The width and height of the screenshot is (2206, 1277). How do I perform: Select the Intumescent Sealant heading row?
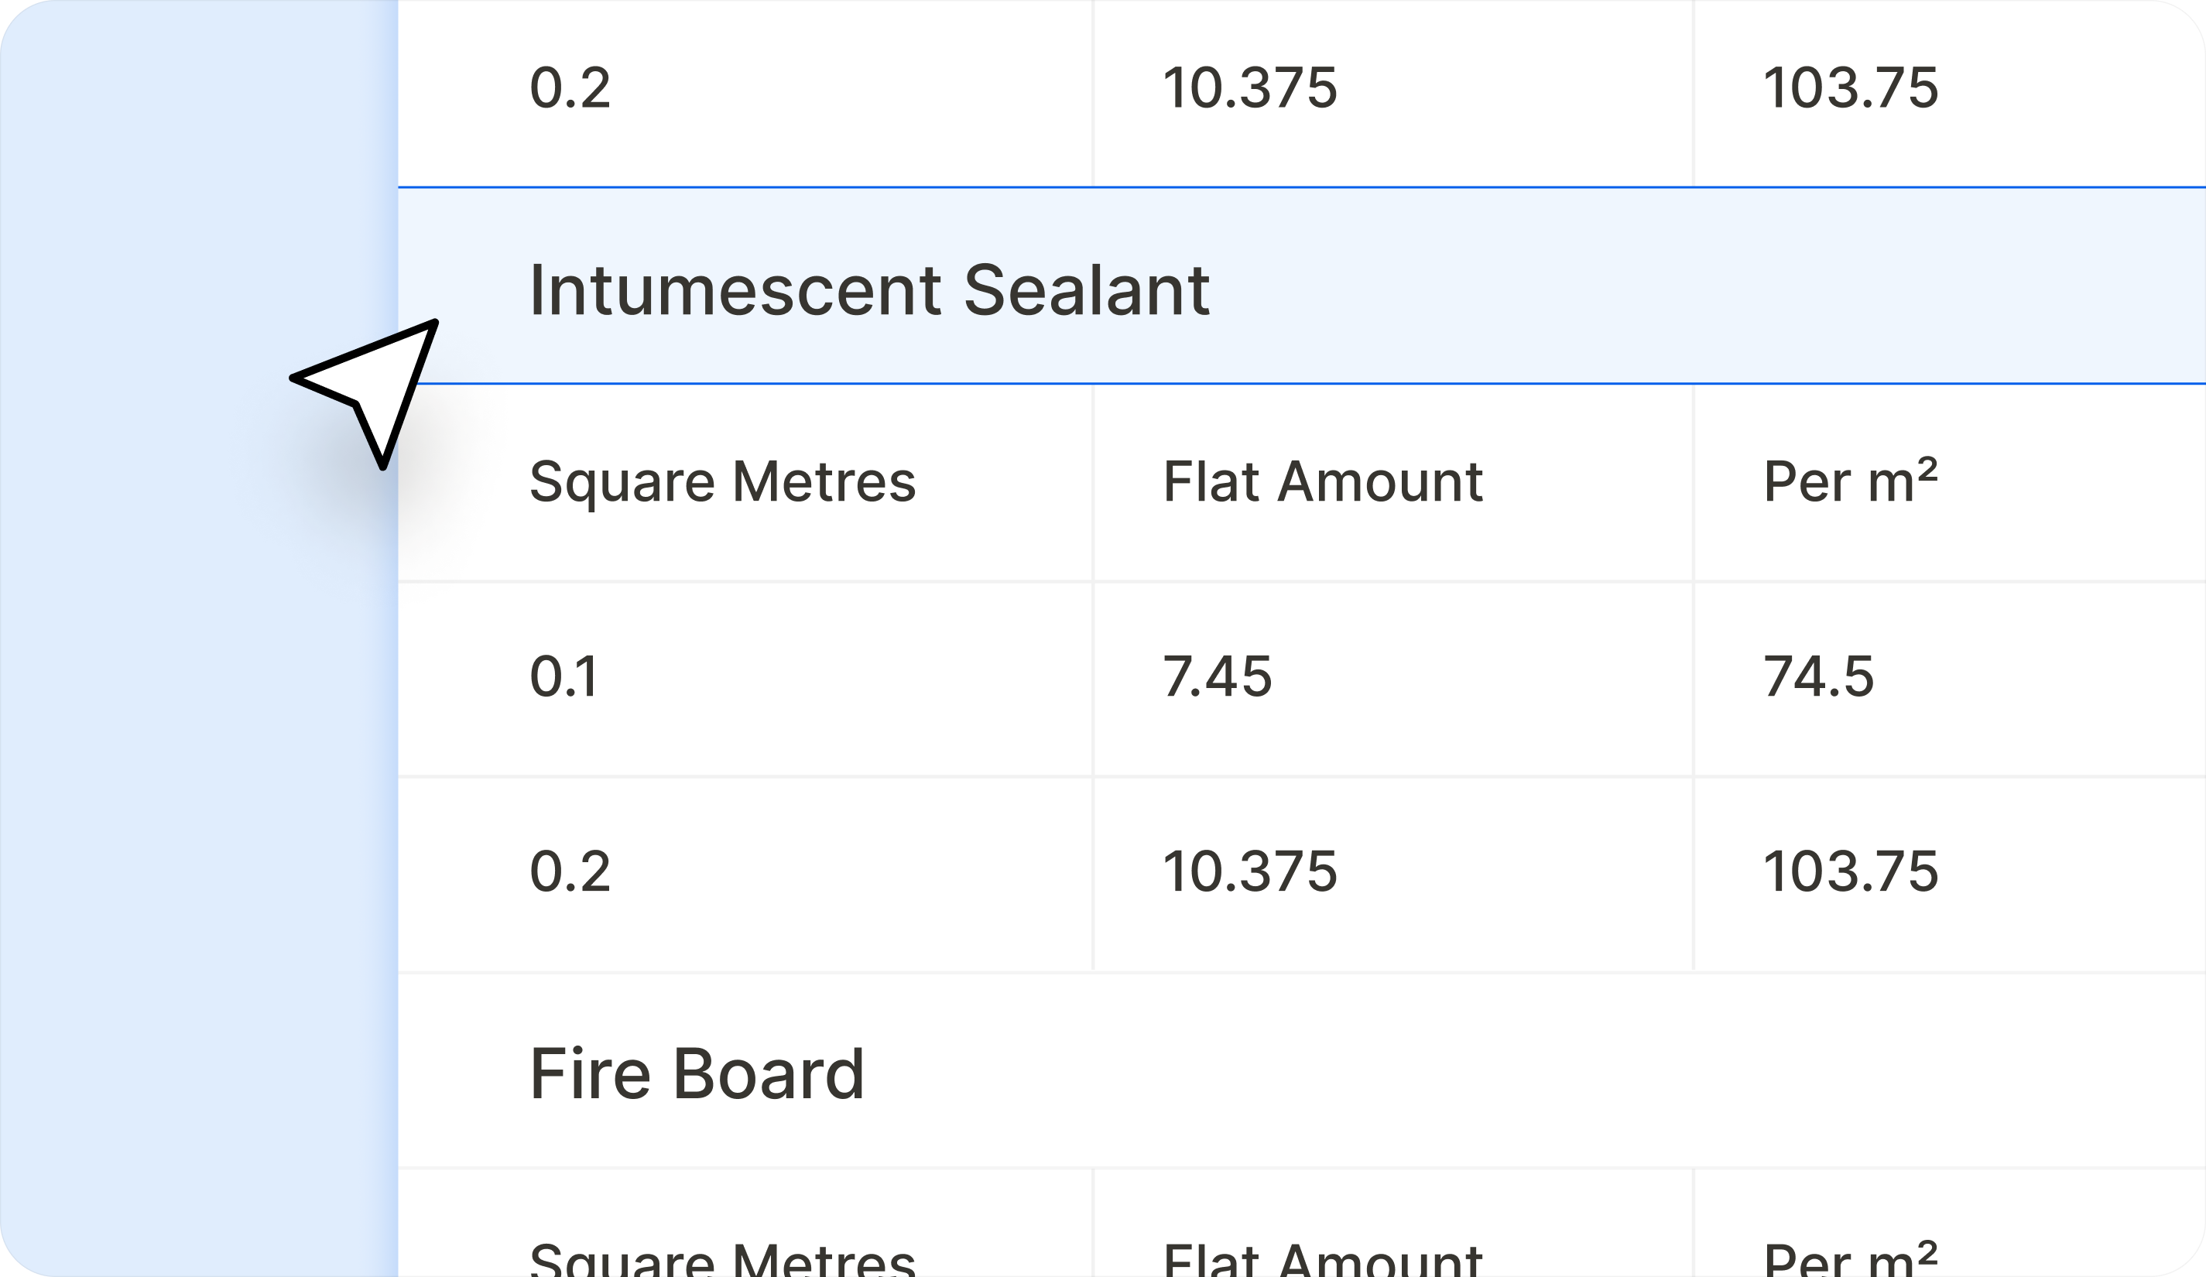tap(1302, 286)
